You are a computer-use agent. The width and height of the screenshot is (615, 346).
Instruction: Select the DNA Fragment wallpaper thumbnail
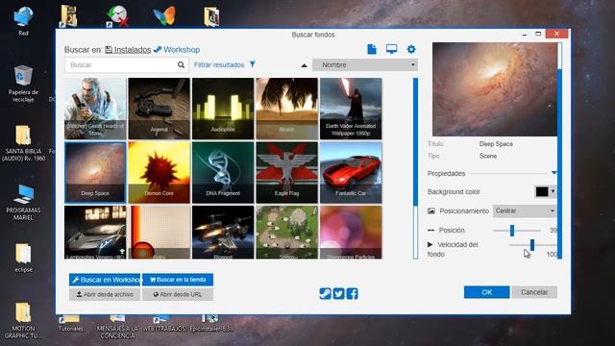[223, 172]
